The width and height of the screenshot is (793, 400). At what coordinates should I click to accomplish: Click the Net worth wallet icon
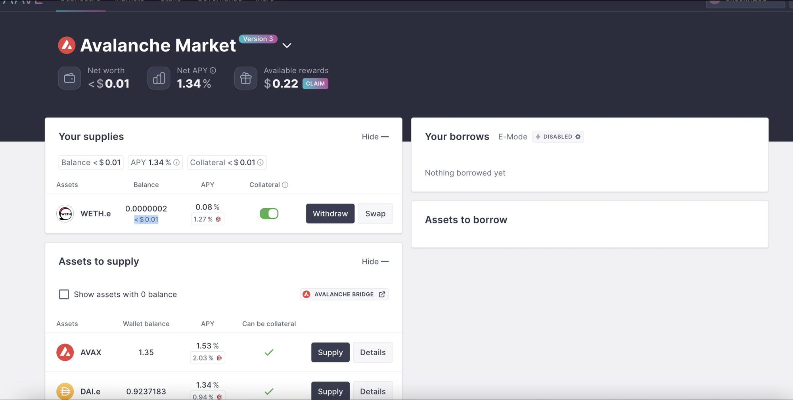pyautogui.click(x=69, y=78)
